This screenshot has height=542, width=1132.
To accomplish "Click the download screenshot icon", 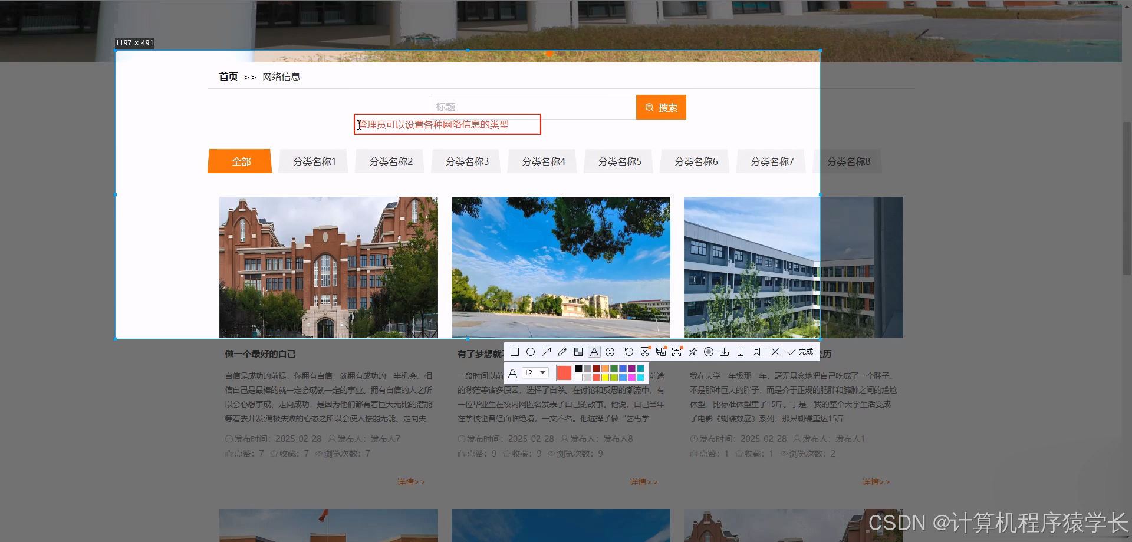I will pyautogui.click(x=725, y=352).
